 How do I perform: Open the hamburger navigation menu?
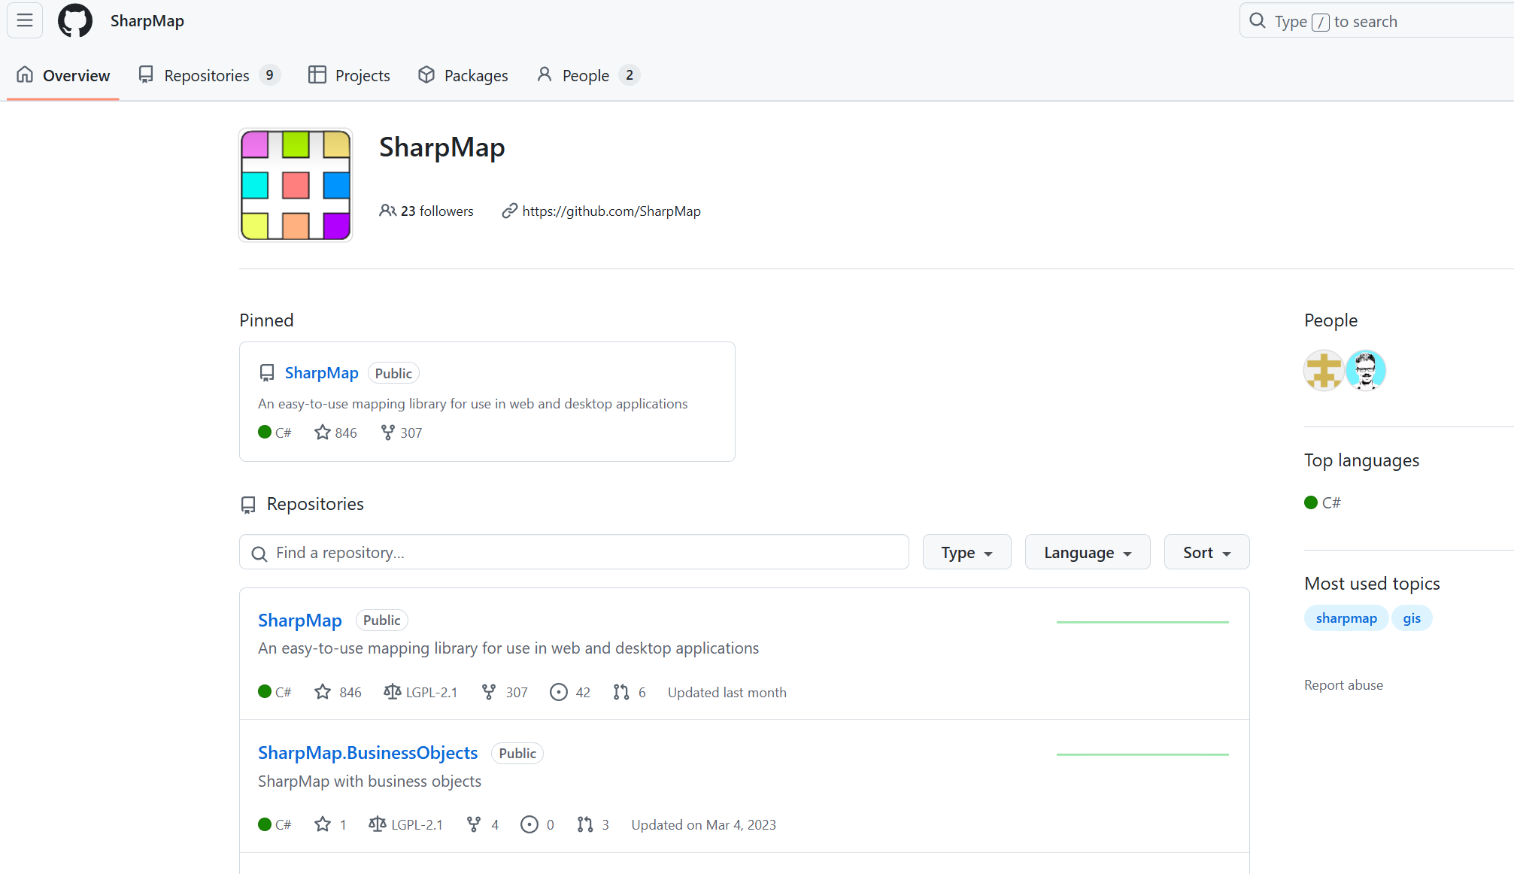[x=25, y=20]
